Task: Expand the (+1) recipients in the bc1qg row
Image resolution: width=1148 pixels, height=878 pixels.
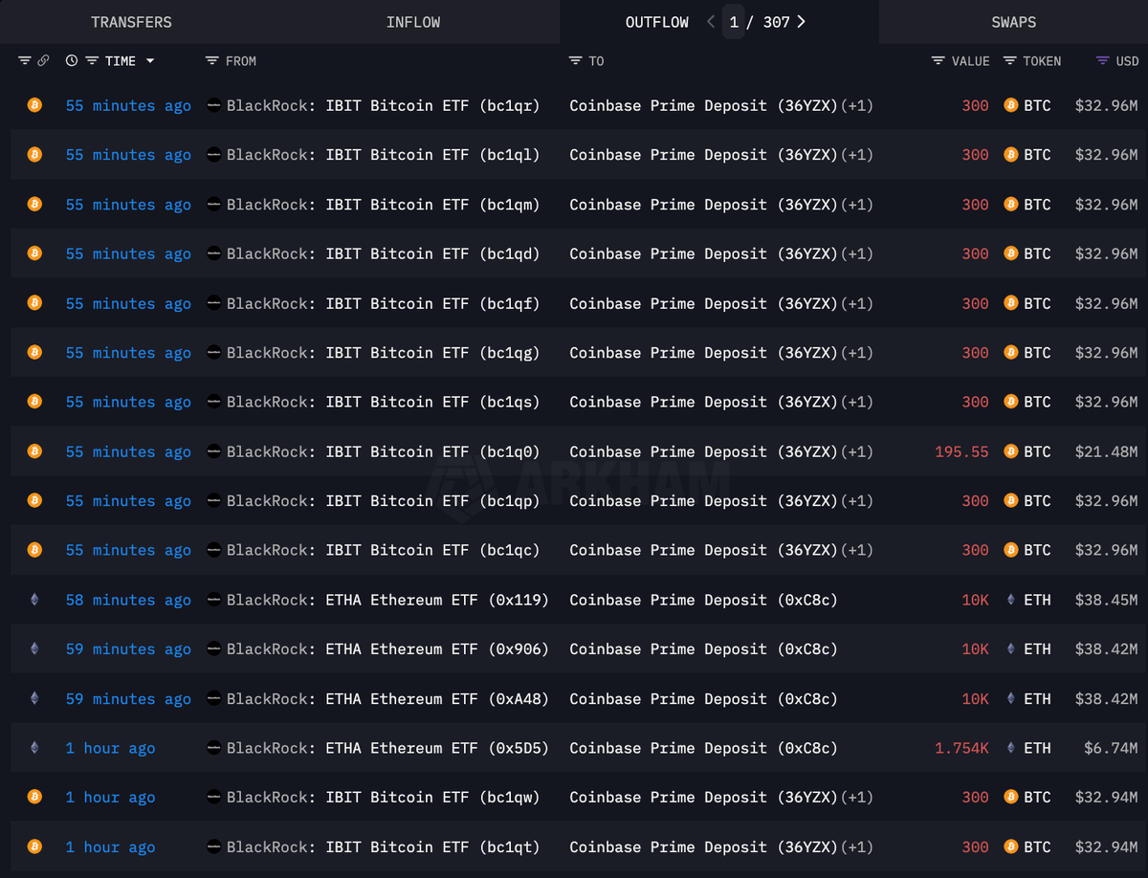Action: point(857,353)
